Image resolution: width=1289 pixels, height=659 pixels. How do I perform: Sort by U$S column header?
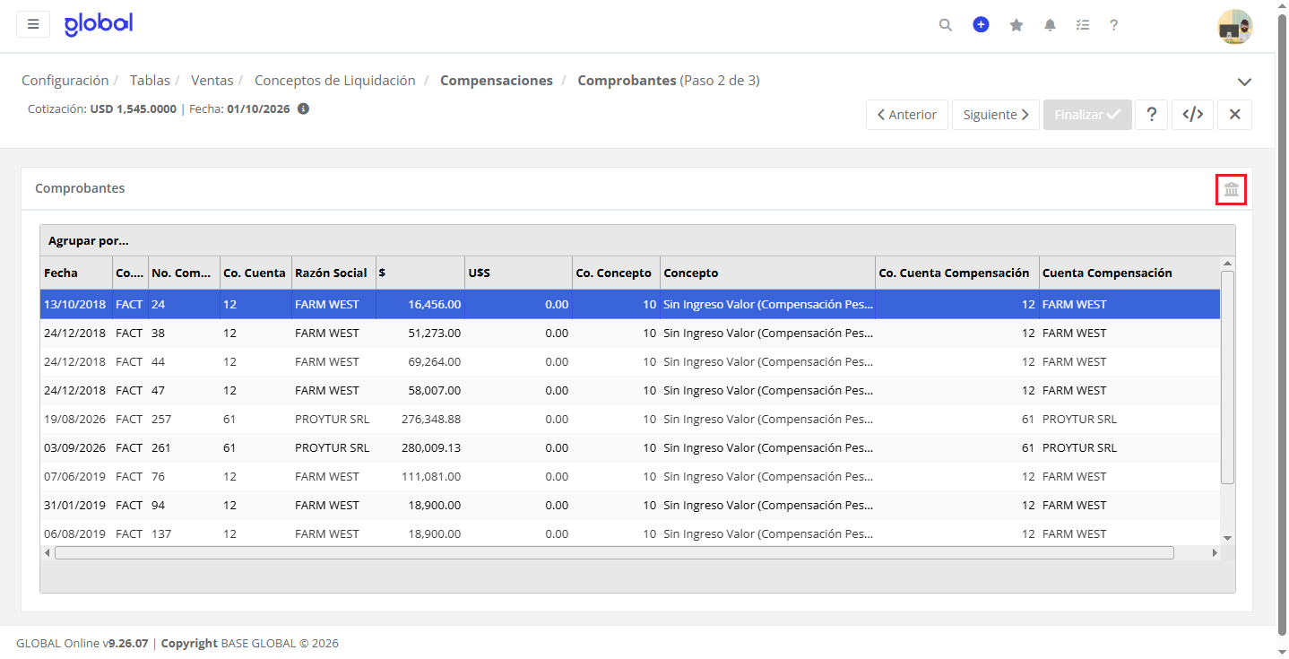pyautogui.click(x=518, y=273)
